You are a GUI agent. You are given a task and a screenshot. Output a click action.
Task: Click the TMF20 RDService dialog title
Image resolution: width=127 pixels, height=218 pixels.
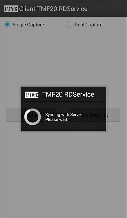[68, 94]
